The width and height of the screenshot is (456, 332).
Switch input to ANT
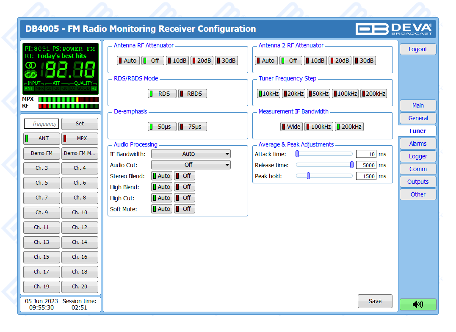click(x=41, y=138)
